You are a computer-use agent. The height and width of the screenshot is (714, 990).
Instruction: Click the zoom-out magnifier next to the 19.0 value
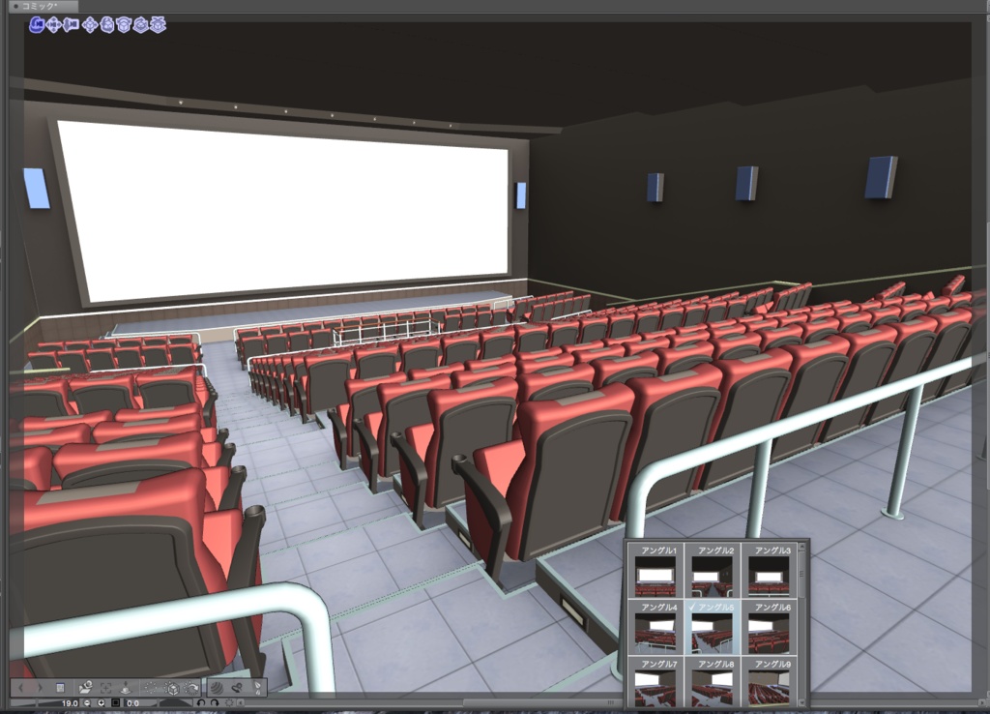tap(87, 701)
